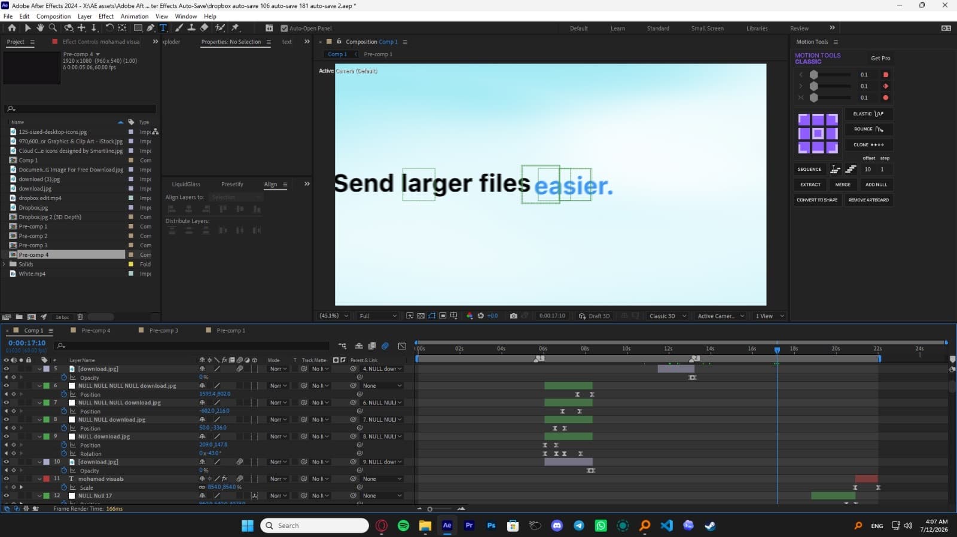957x537 pixels.
Task: Click the green label color of layer 6
Action: point(47,385)
